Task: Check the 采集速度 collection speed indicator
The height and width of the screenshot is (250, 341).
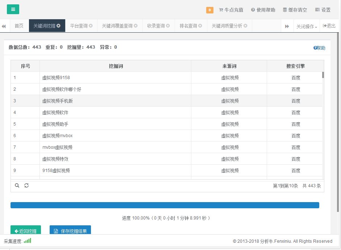Action: coord(28,241)
